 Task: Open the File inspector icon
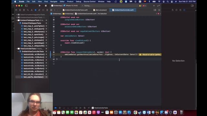coord(172,10)
